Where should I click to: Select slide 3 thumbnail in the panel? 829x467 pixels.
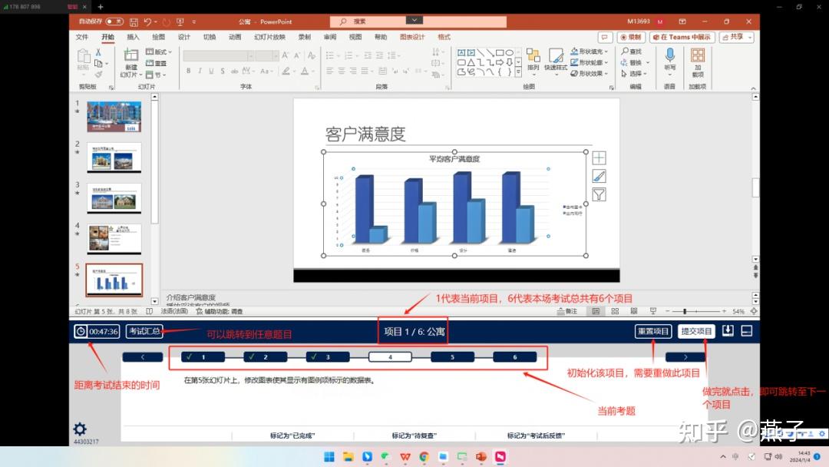(114, 197)
